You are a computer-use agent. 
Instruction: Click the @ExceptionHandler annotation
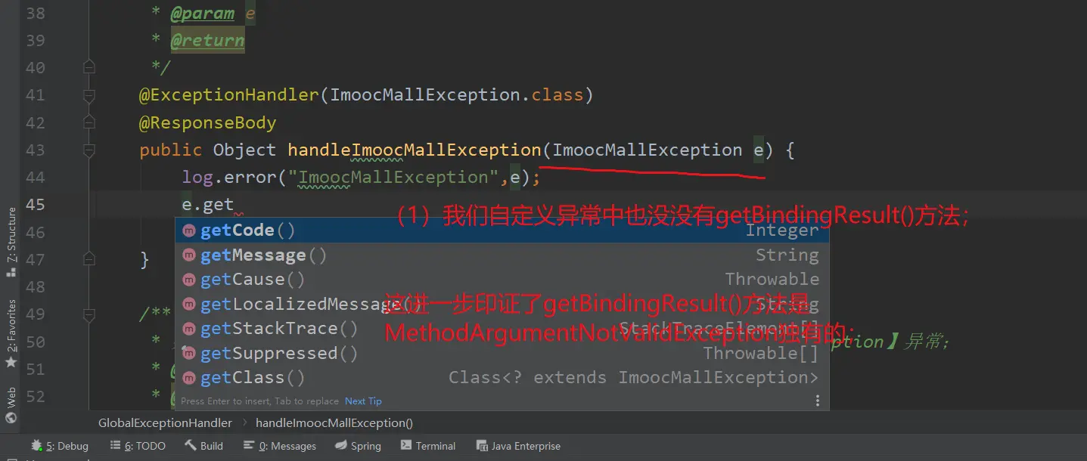click(229, 95)
